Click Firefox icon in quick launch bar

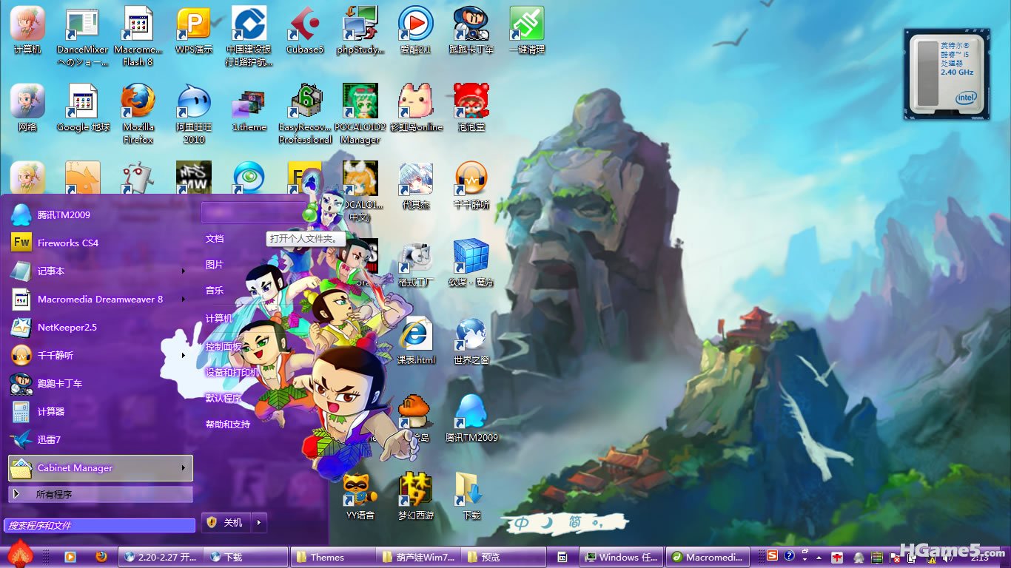click(101, 557)
